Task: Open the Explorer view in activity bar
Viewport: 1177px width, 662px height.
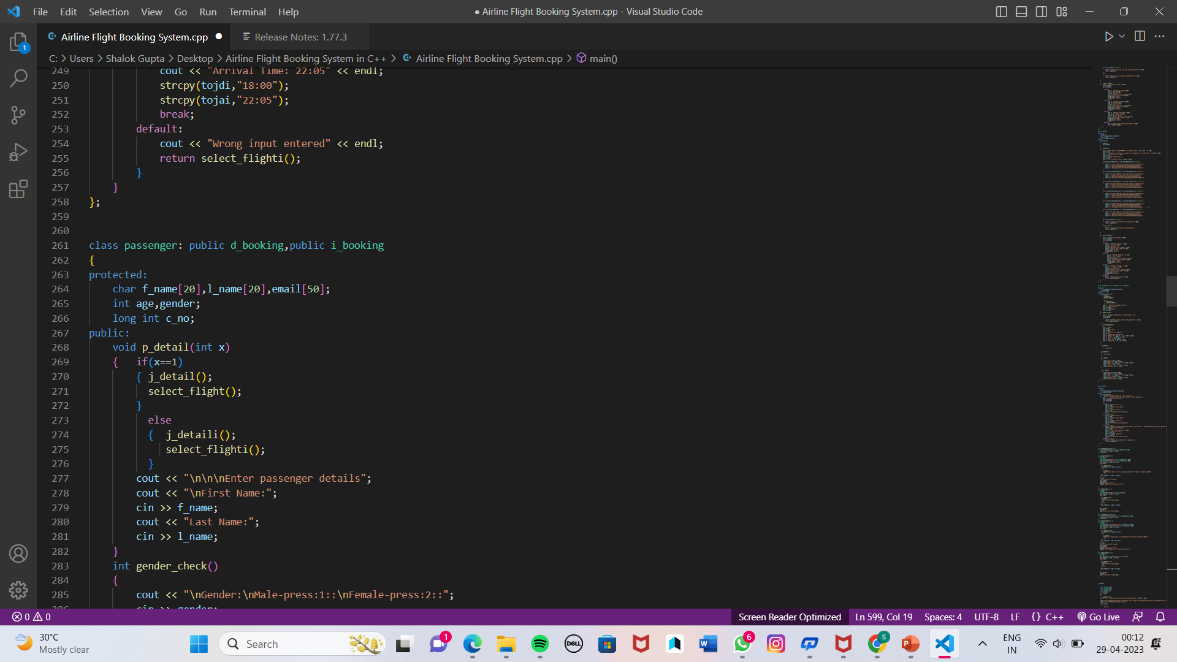Action: pyautogui.click(x=18, y=42)
